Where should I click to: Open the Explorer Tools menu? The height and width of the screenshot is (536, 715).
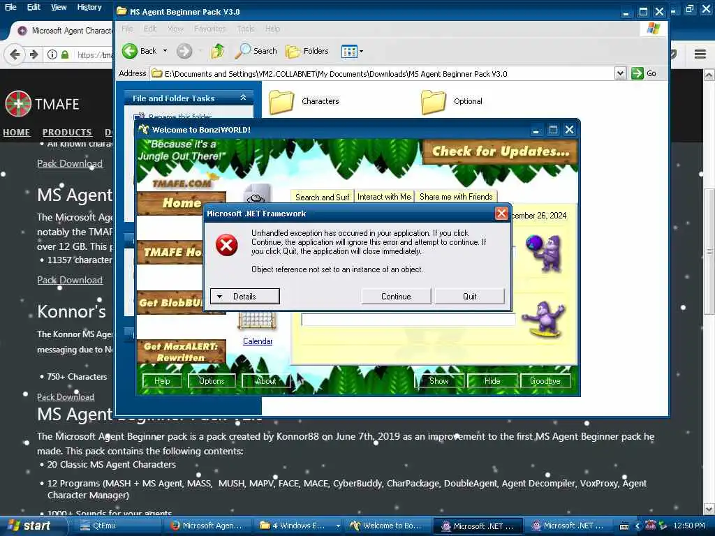point(245,29)
